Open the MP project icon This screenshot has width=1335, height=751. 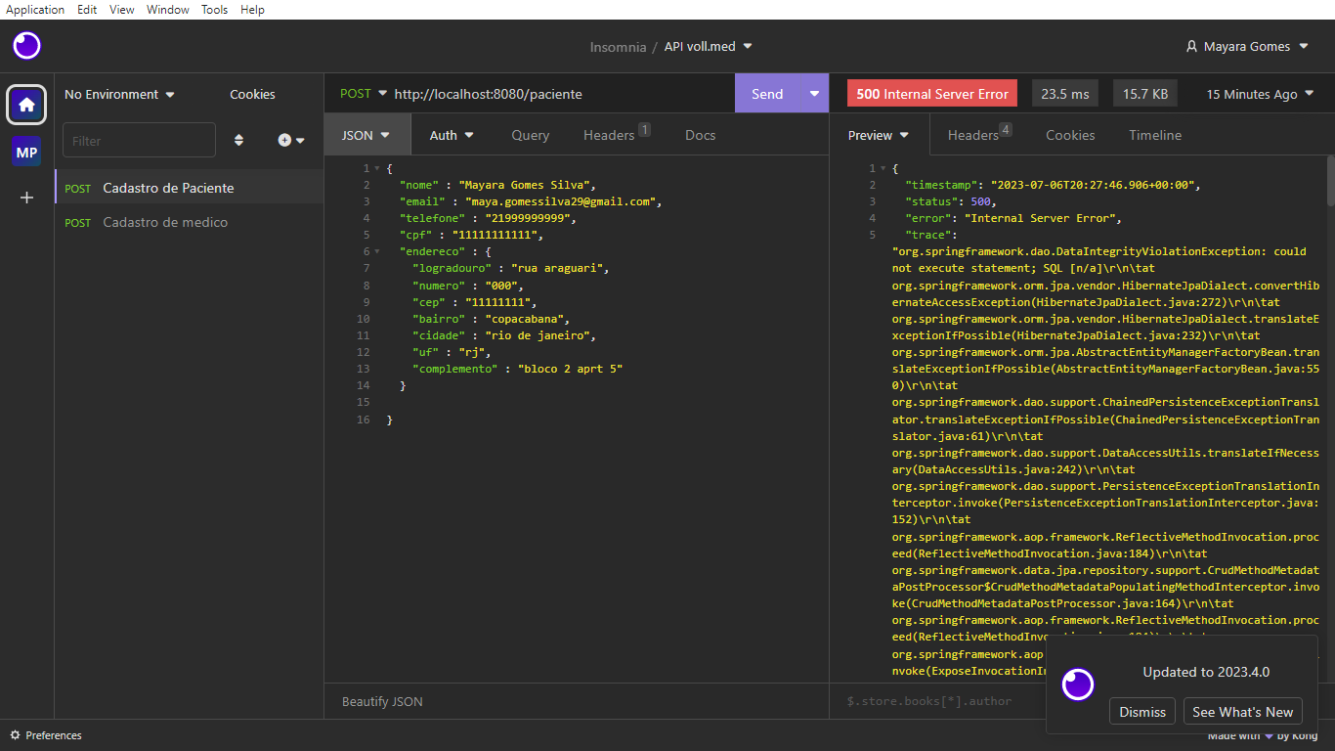(26, 153)
